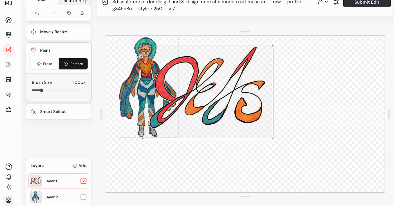Viewport: 394px width, 206px height.
Task: Select the sparkles icon in the toolbar
Action: pyautogui.click(x=82, y=13)
